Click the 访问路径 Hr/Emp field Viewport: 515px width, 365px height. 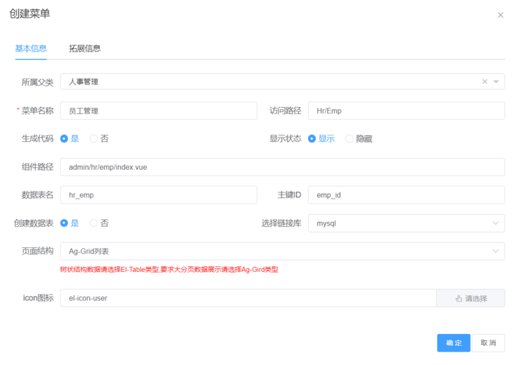(406, 111)
